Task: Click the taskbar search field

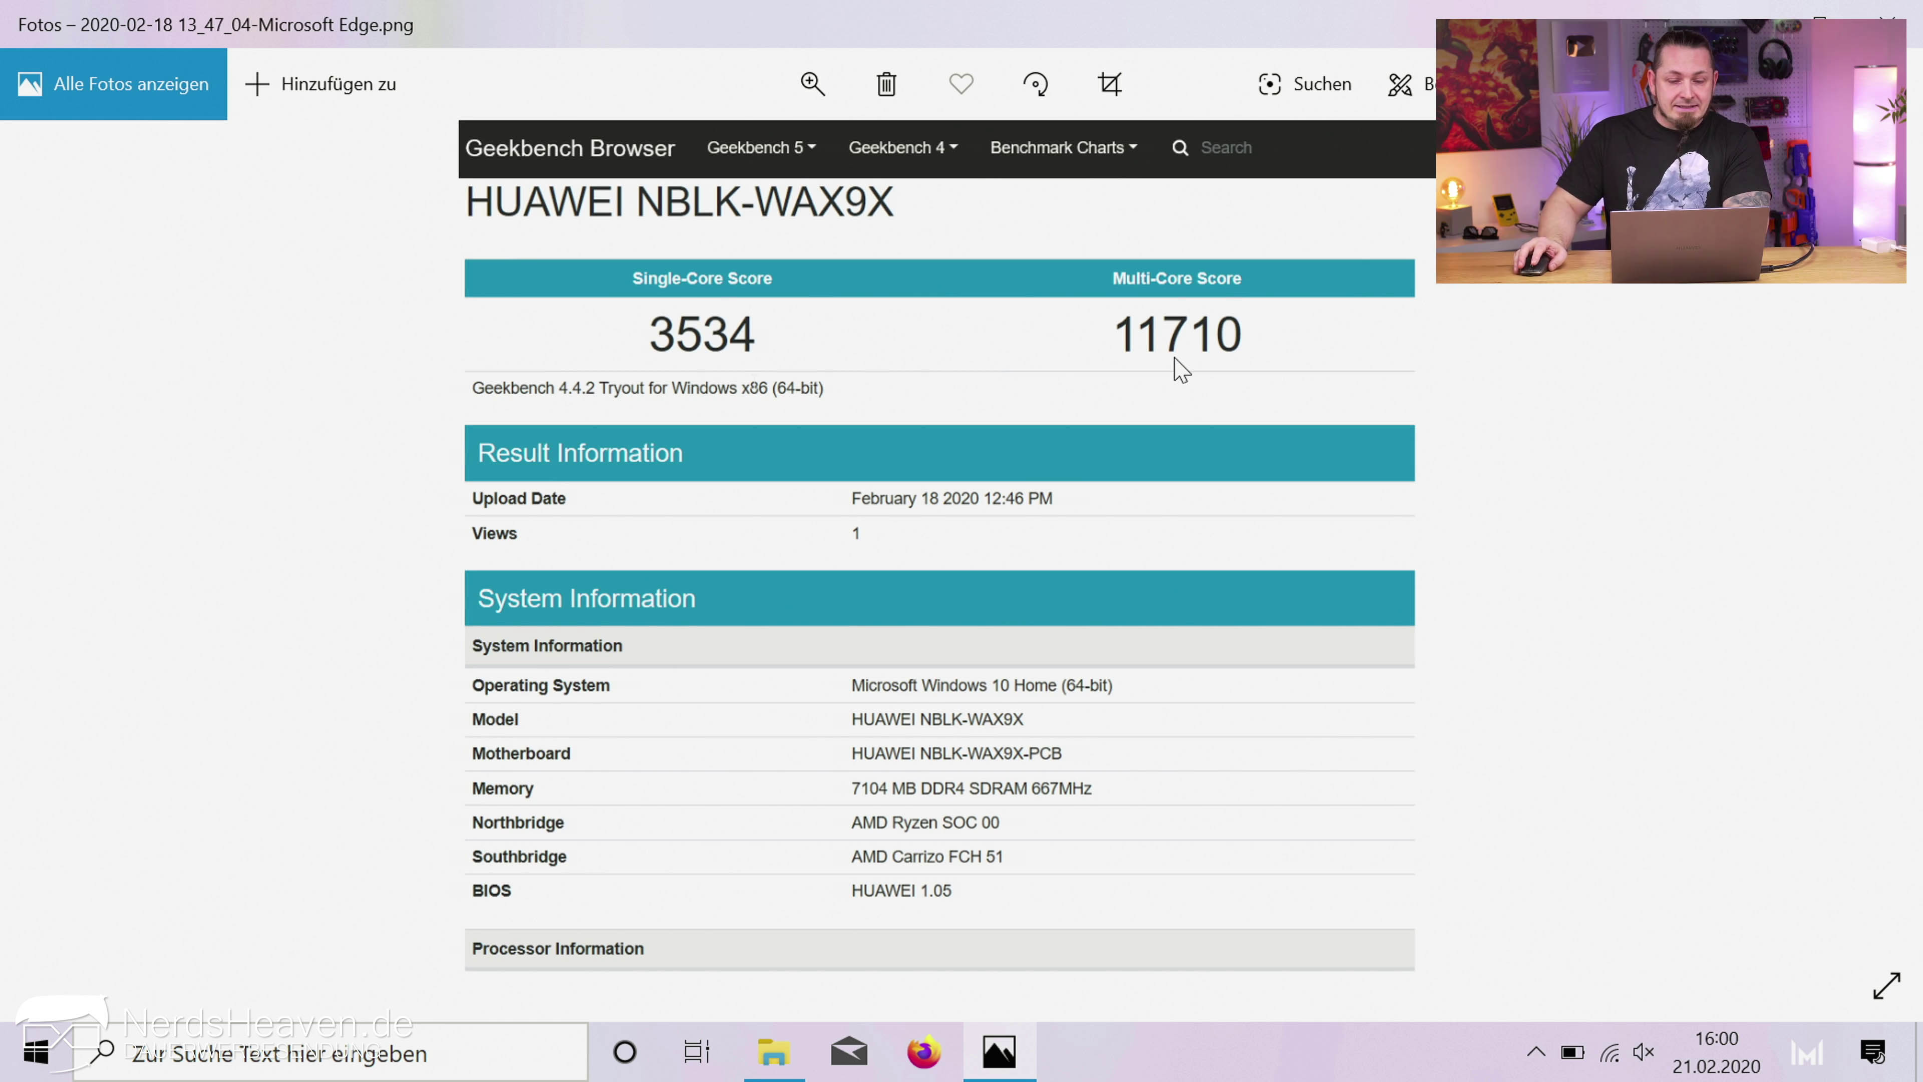Action: click(x=330, y=1053)
